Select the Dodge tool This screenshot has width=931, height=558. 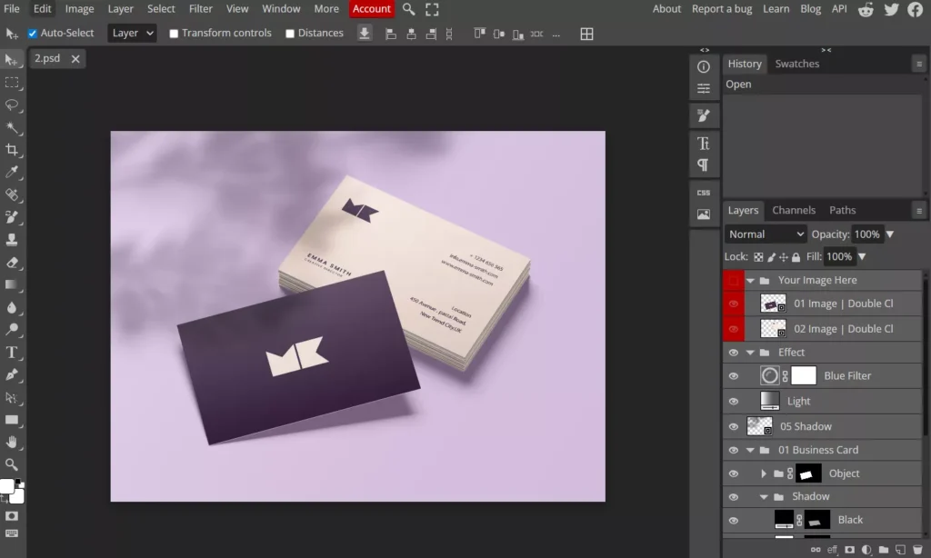(x=11, y=330)
